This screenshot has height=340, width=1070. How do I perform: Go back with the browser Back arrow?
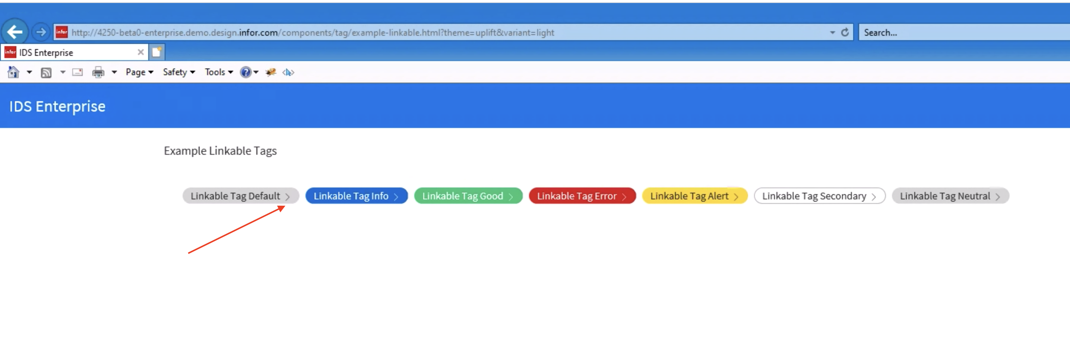(x=15, y=32)
